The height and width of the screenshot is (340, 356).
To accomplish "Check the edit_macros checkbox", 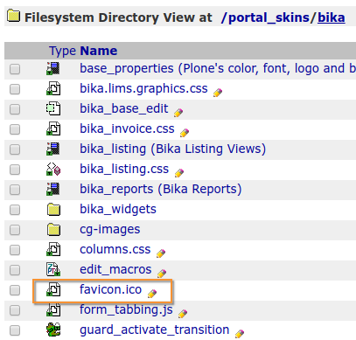I will (x=15, y=270).
